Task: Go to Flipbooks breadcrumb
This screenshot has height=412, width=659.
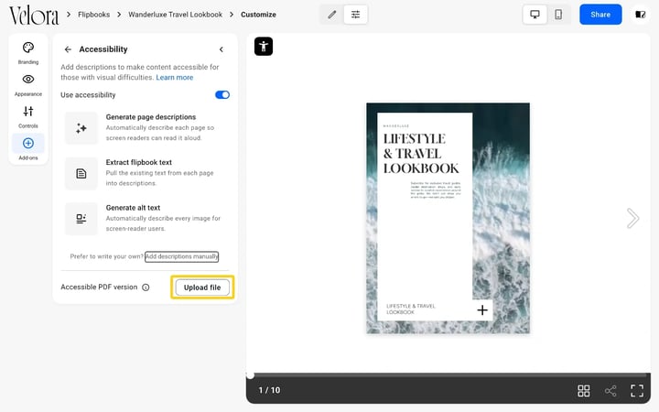Action: [93, 15]
